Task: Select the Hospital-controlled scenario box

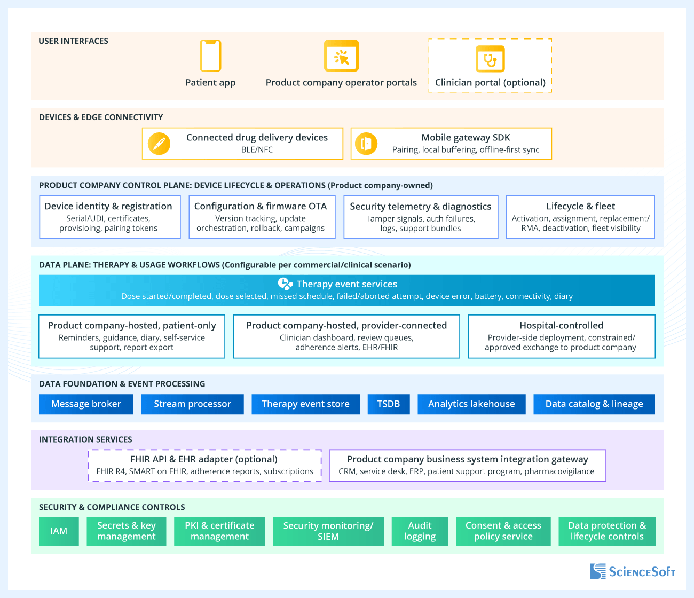Action: [x=562, y=336]
